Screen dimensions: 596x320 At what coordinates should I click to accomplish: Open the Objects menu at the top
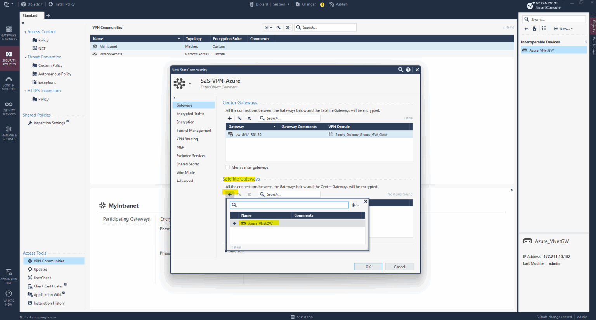[x=31, y=4]
